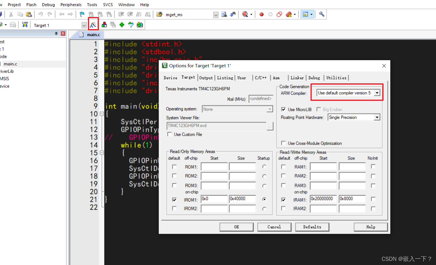This screenshot has height=265, width=436.
Task: Switch to the Output tab
Action: pyautogui.click(x=206, y=78)
